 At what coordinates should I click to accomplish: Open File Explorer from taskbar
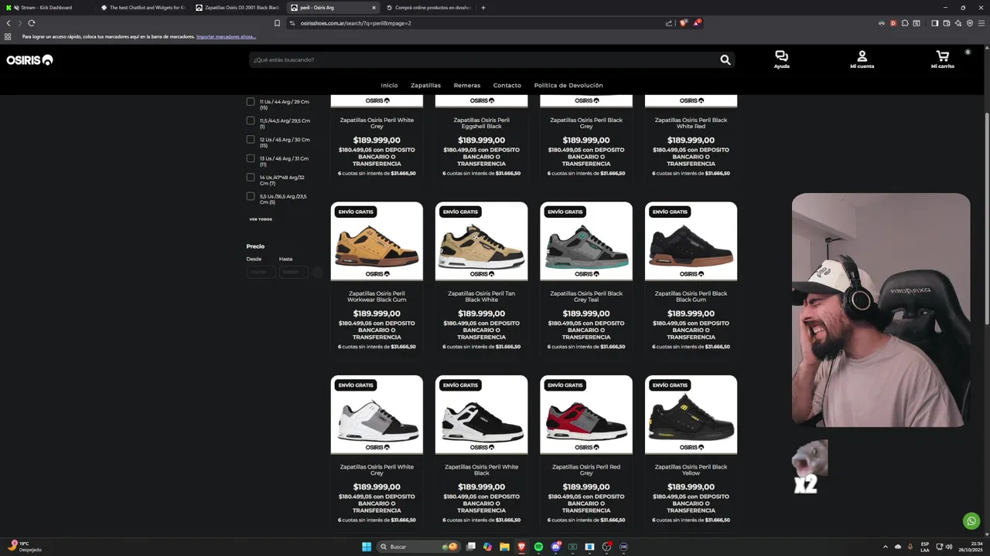point(504,547)
